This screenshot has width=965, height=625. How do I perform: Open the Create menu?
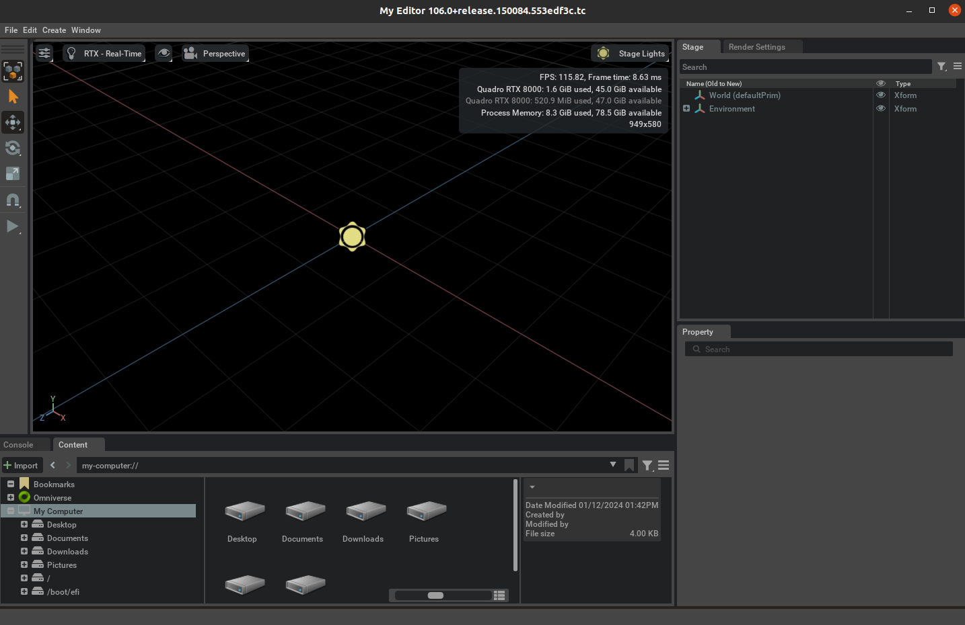coord(54,30)
